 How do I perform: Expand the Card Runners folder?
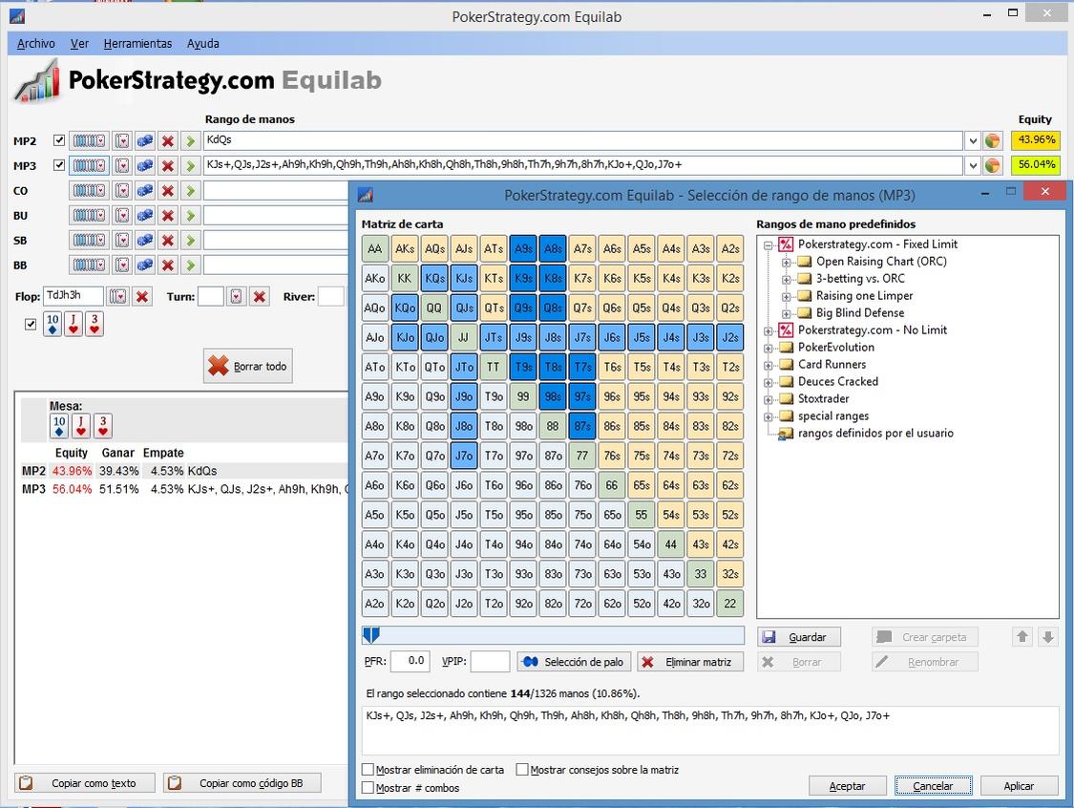tap(769, 365)
